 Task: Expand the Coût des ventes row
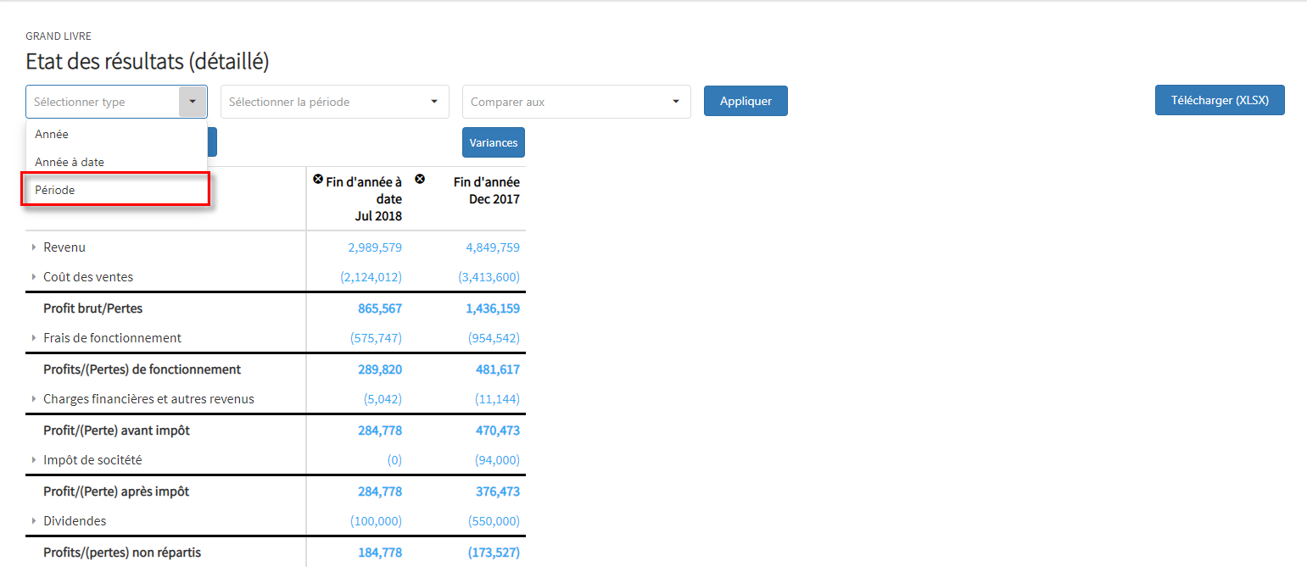click(34, 277)
